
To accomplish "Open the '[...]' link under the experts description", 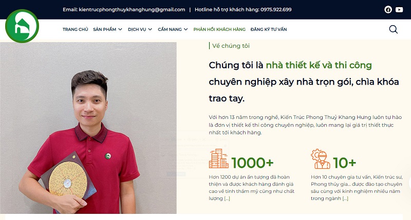I will pos(345,198).
